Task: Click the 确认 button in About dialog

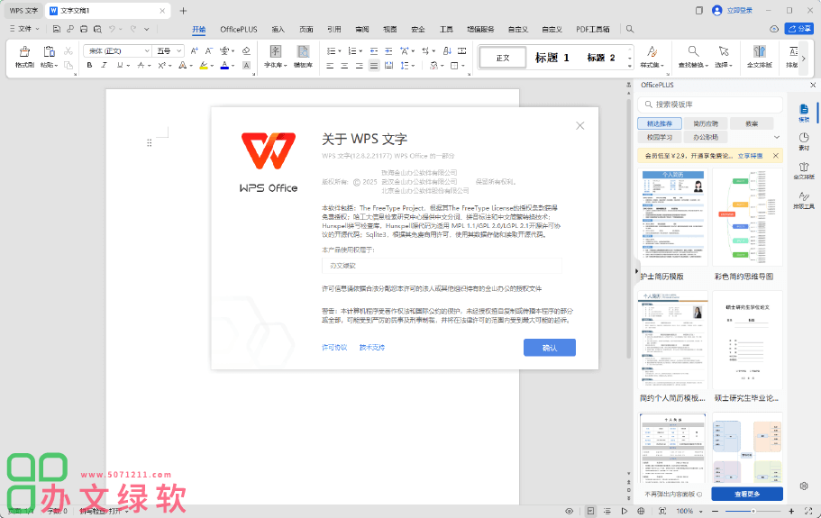Action: pyautogui.click(x=549, y=348)
